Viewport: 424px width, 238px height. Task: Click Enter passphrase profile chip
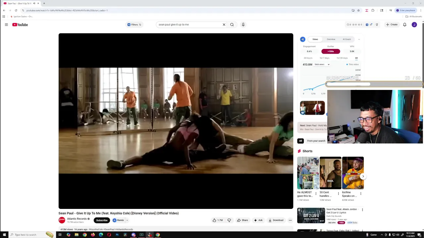[x=406, y=10]
